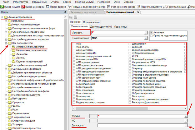Click the 'Активные пользователи' open folder icon
This screenshot has width=195, height=130.
pyautogui.click(x=13, y=47)
